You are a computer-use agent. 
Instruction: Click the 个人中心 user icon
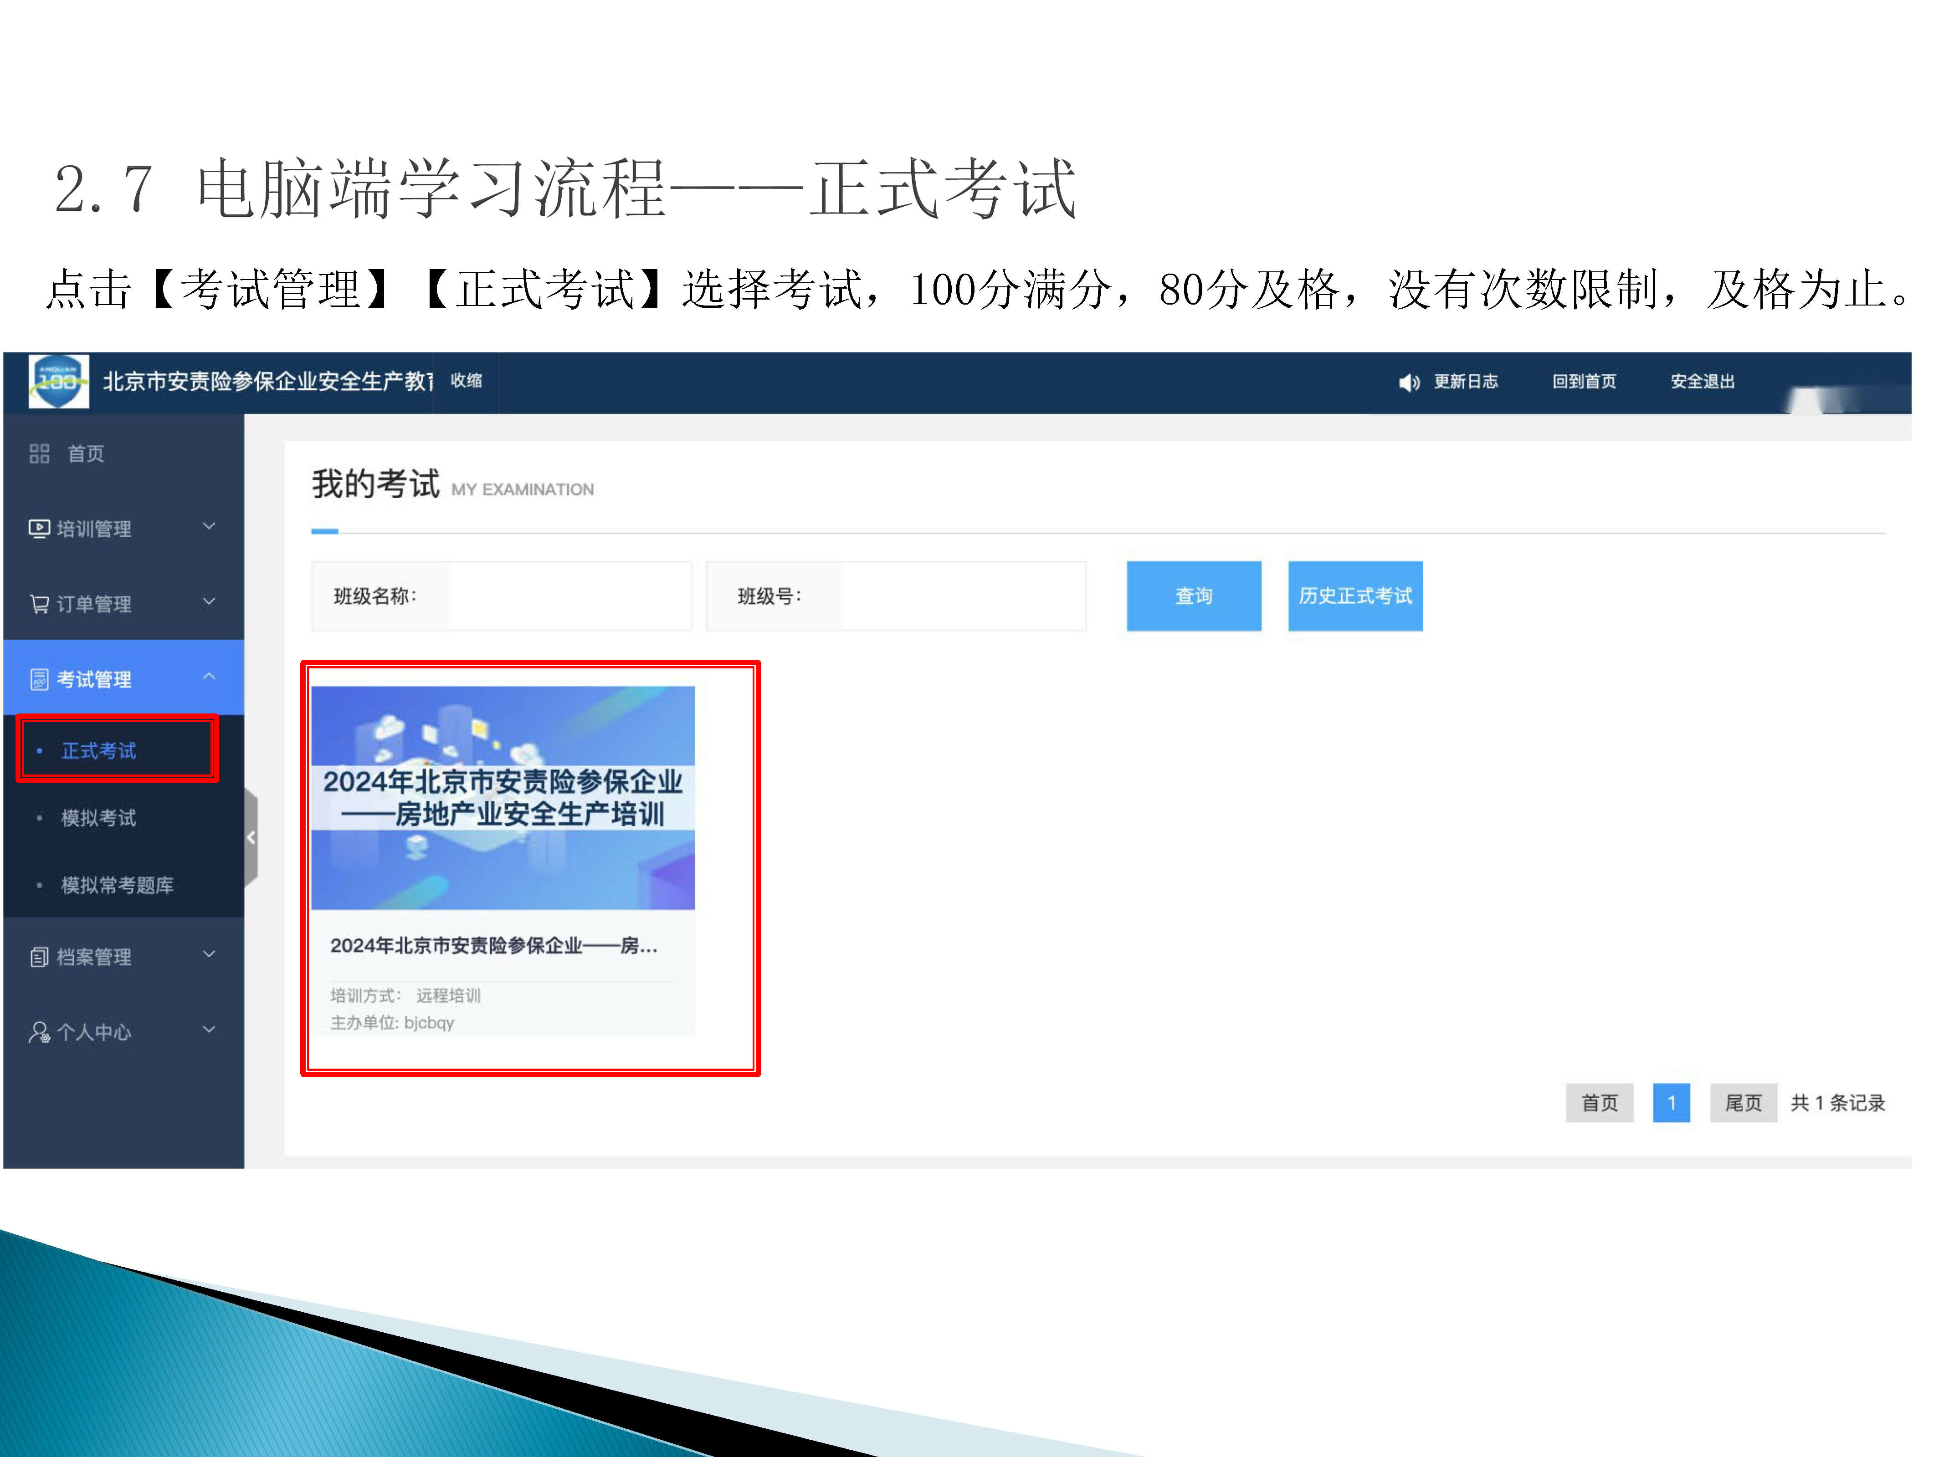coord(39,1032)
